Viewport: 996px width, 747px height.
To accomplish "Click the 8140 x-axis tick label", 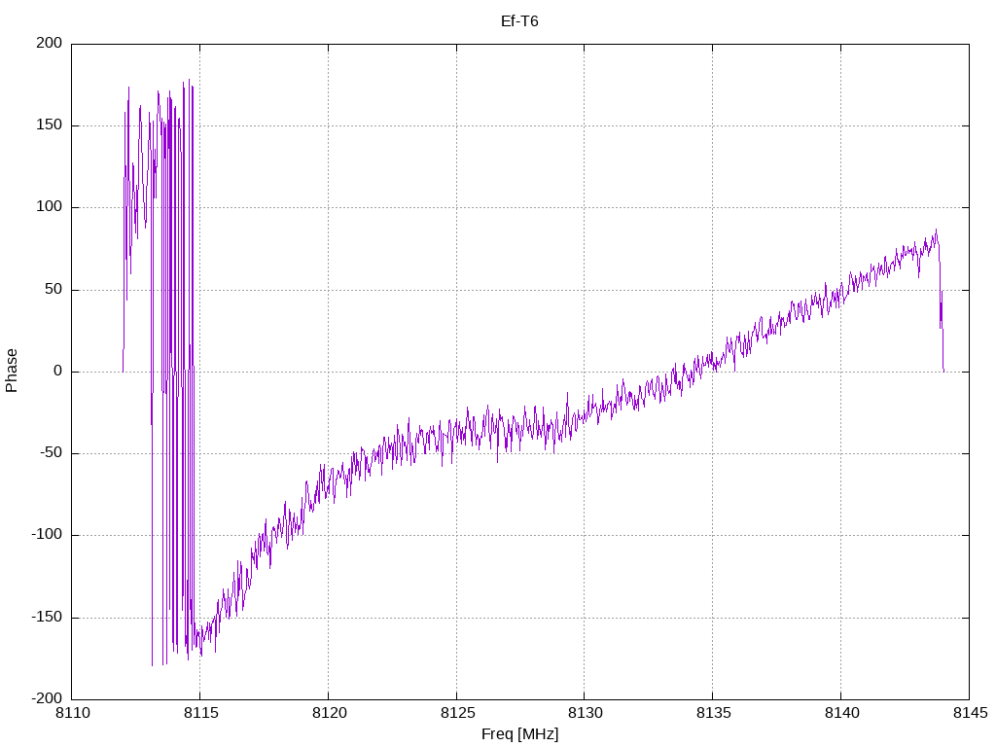I will coord(841,713).
